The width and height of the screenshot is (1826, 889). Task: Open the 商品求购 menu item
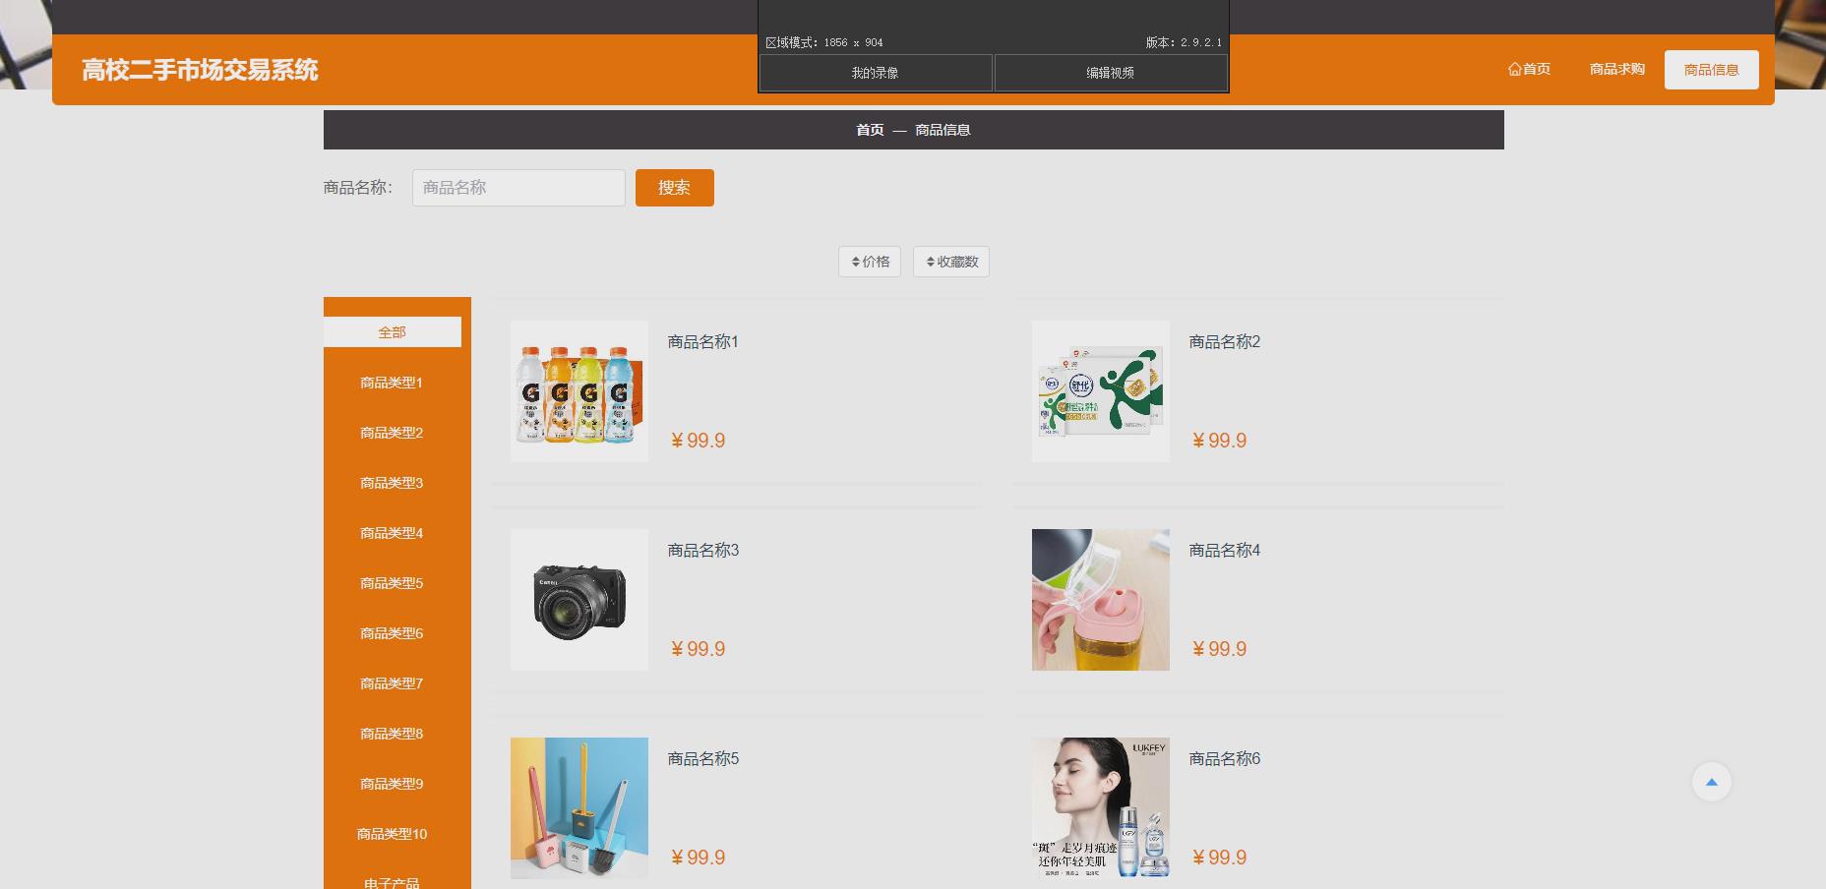click(1616, 69)
